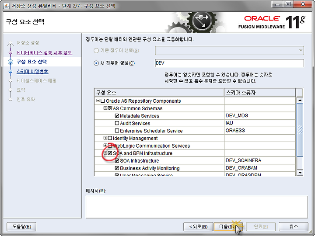The height and width of the screenshot is (236, 315).
Task: Select 구성 요소 선택 step in sidebar
Action: [x=32, y=62]
